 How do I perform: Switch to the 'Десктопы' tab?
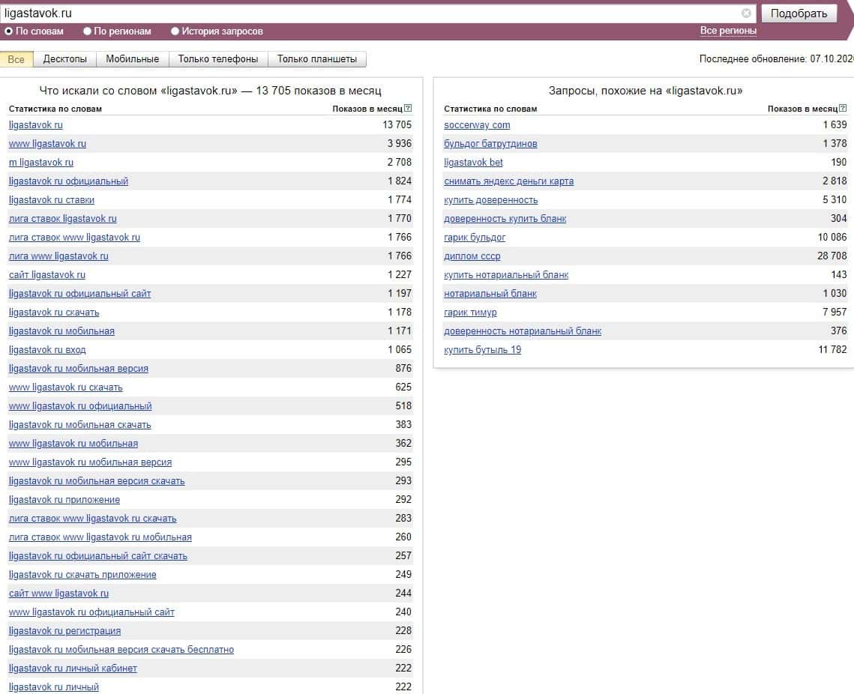point(64,59)
